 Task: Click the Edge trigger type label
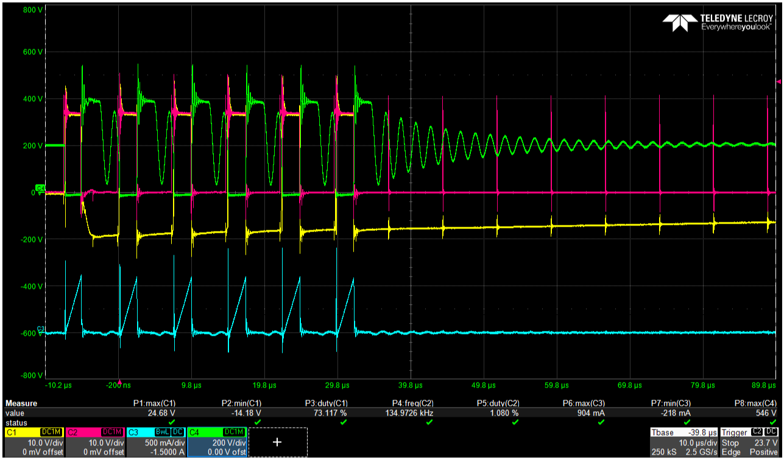click(730, 451)
